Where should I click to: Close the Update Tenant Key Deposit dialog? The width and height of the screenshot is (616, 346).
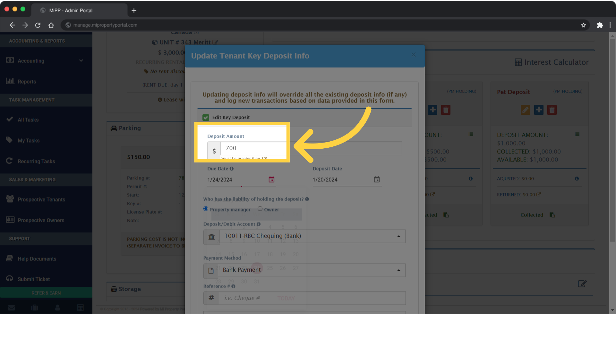[414, 55]
